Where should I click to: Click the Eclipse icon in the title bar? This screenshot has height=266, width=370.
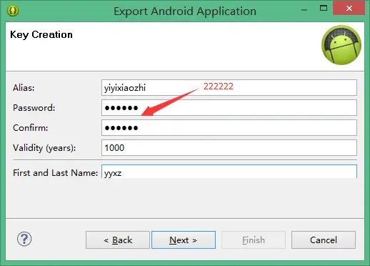(13, 11)
